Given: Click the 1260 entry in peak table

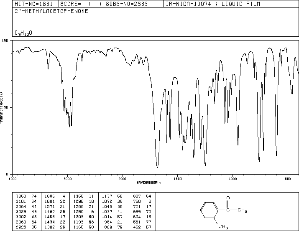Looking at the screenshot, I should [x=78, y=211].
